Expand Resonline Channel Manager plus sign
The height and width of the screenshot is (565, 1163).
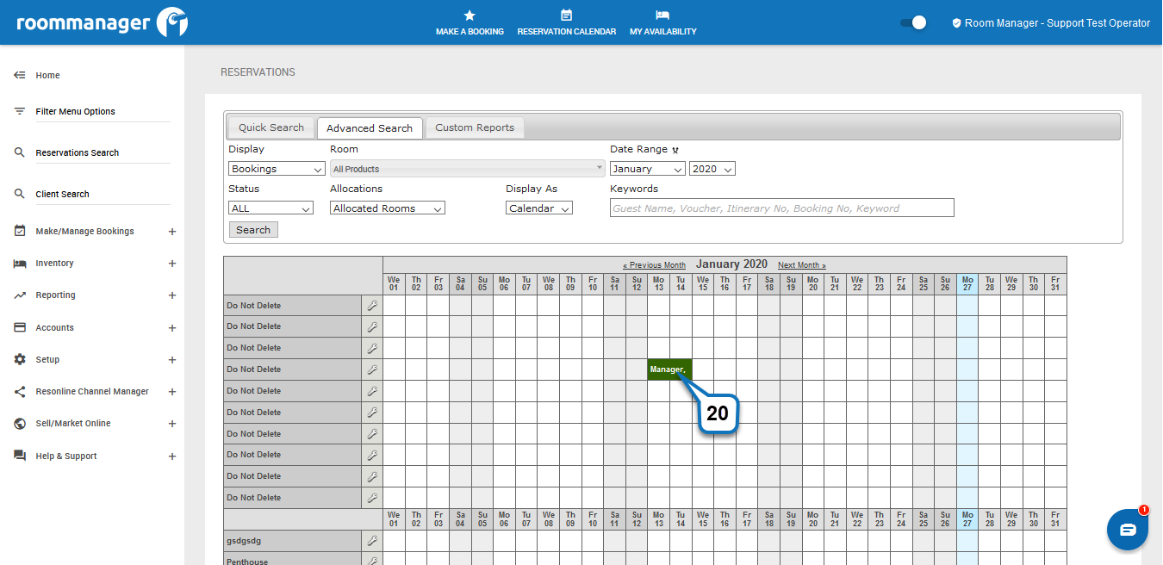pyautogui.click(x=172, y=392)
